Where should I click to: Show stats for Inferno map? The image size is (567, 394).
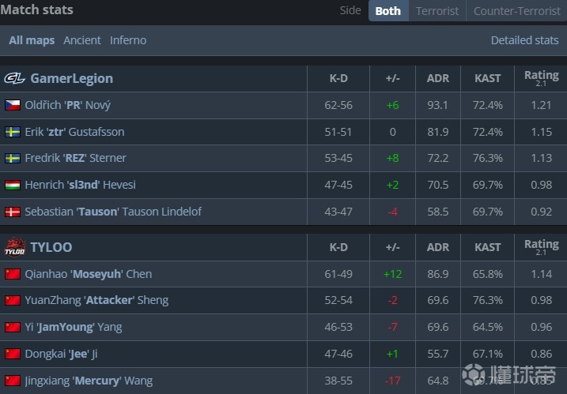[x=128, y=40]
